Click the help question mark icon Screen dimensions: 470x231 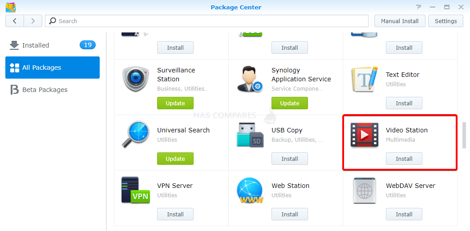(x=418, y=7)
